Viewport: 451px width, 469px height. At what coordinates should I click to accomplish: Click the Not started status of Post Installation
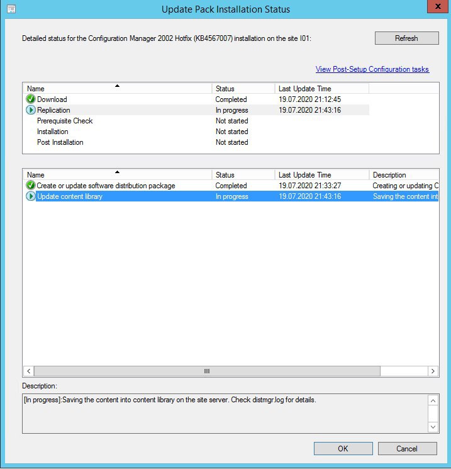point(232,142)
